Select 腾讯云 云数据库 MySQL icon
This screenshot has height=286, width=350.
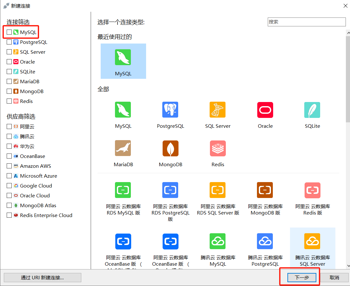click(x=218, y=241)
